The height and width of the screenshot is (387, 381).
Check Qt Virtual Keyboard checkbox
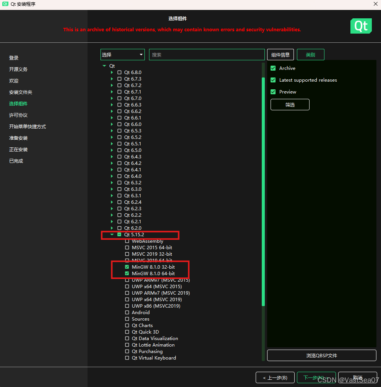click(127, 358)
